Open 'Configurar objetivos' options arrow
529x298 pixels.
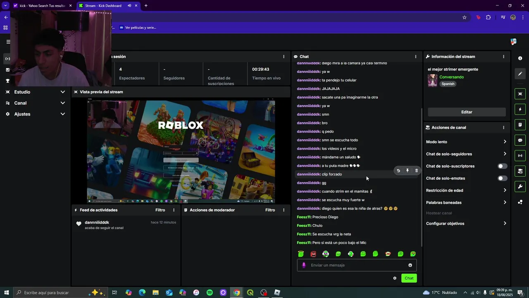click(x=505, y=223)
